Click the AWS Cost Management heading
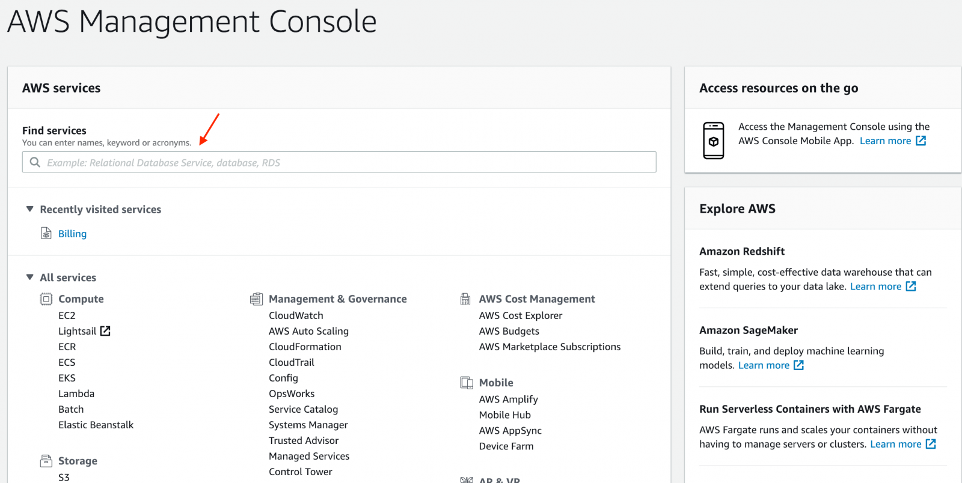962x483 pixels. point(537,299)
